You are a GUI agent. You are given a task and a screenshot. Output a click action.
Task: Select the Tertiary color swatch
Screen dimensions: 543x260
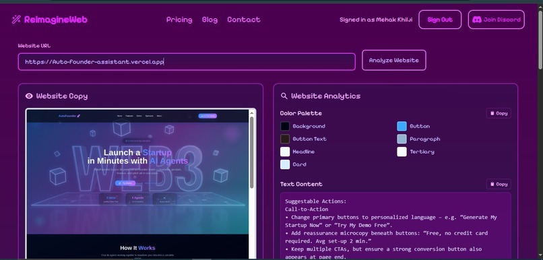coord(402,152)
